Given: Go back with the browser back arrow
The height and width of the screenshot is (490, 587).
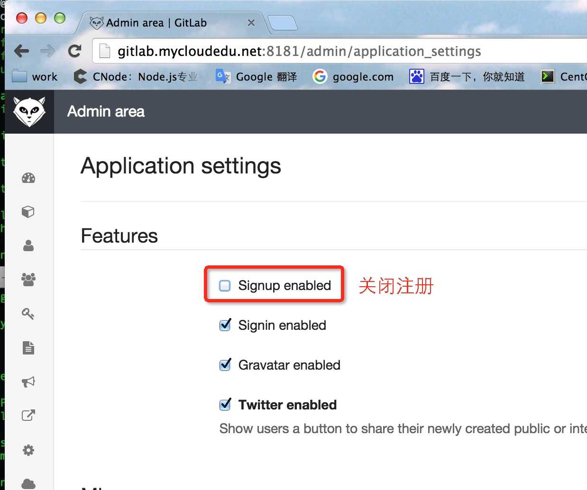Looking at the screenshot, I should tap(22, 51).
